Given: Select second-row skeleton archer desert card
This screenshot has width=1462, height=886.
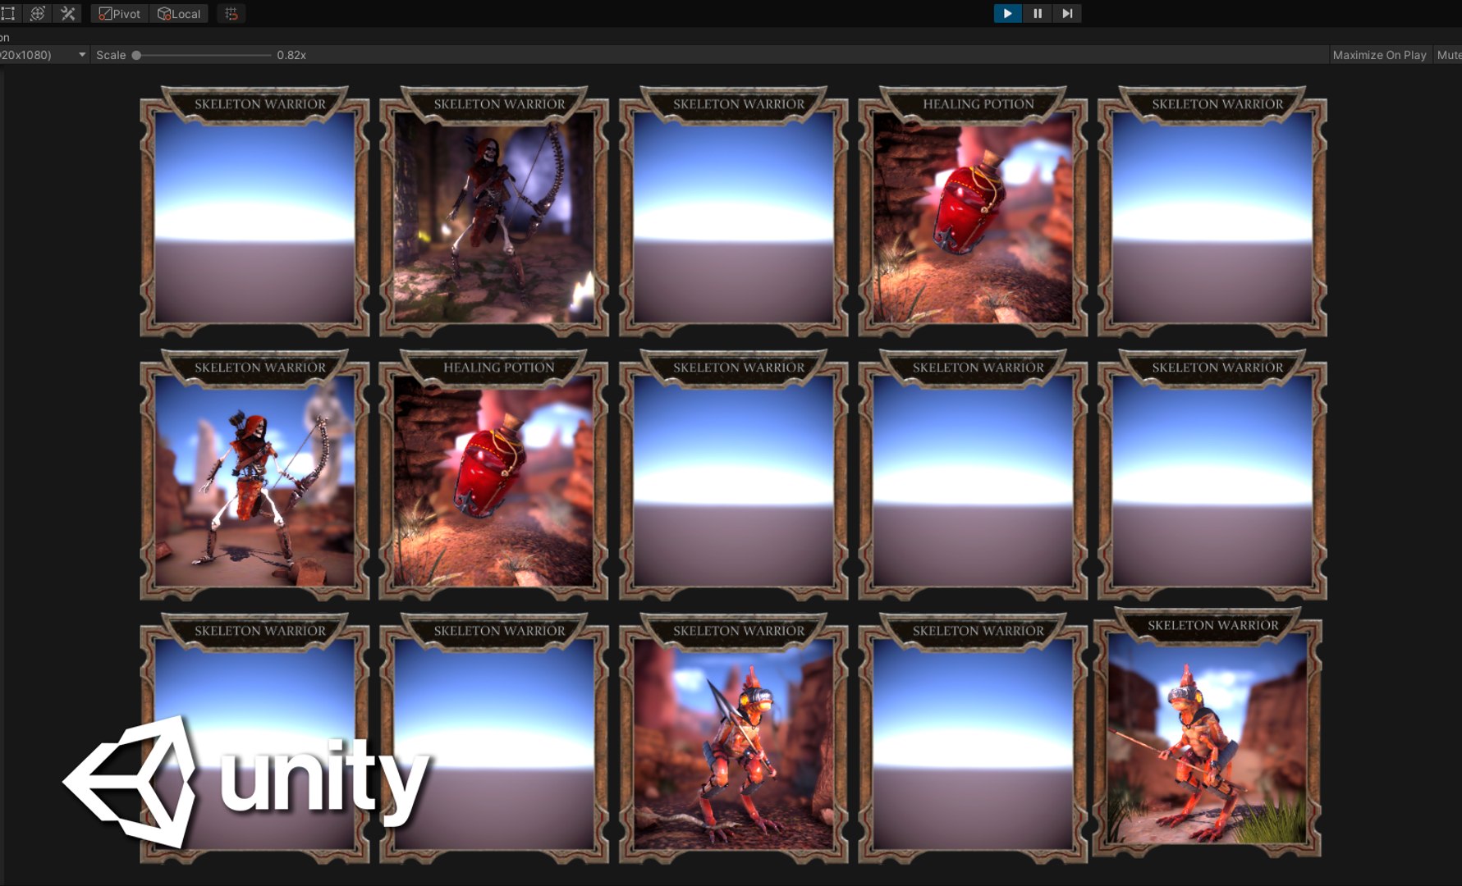Looking at the screenshot, I should 254,474.
